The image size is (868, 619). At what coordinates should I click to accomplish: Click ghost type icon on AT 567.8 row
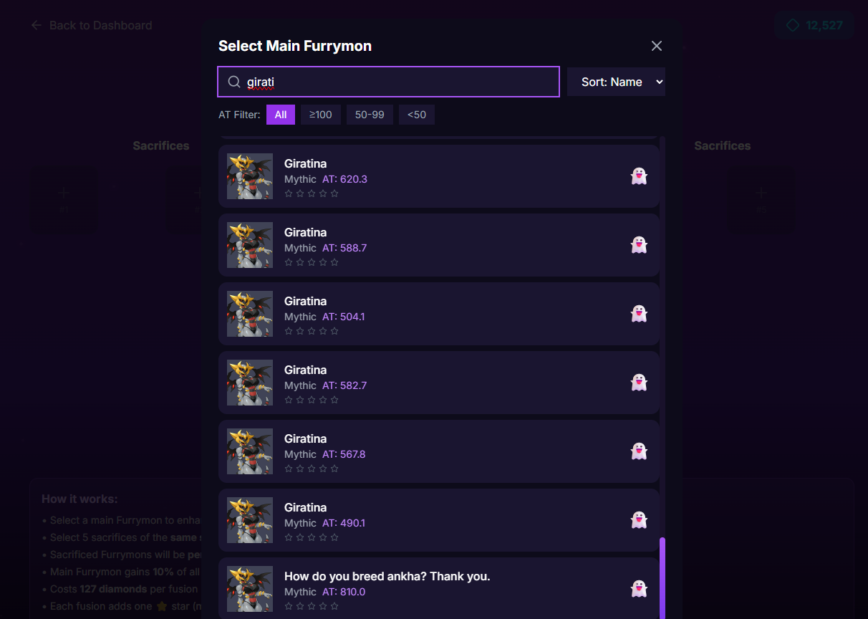pos(639,451)
